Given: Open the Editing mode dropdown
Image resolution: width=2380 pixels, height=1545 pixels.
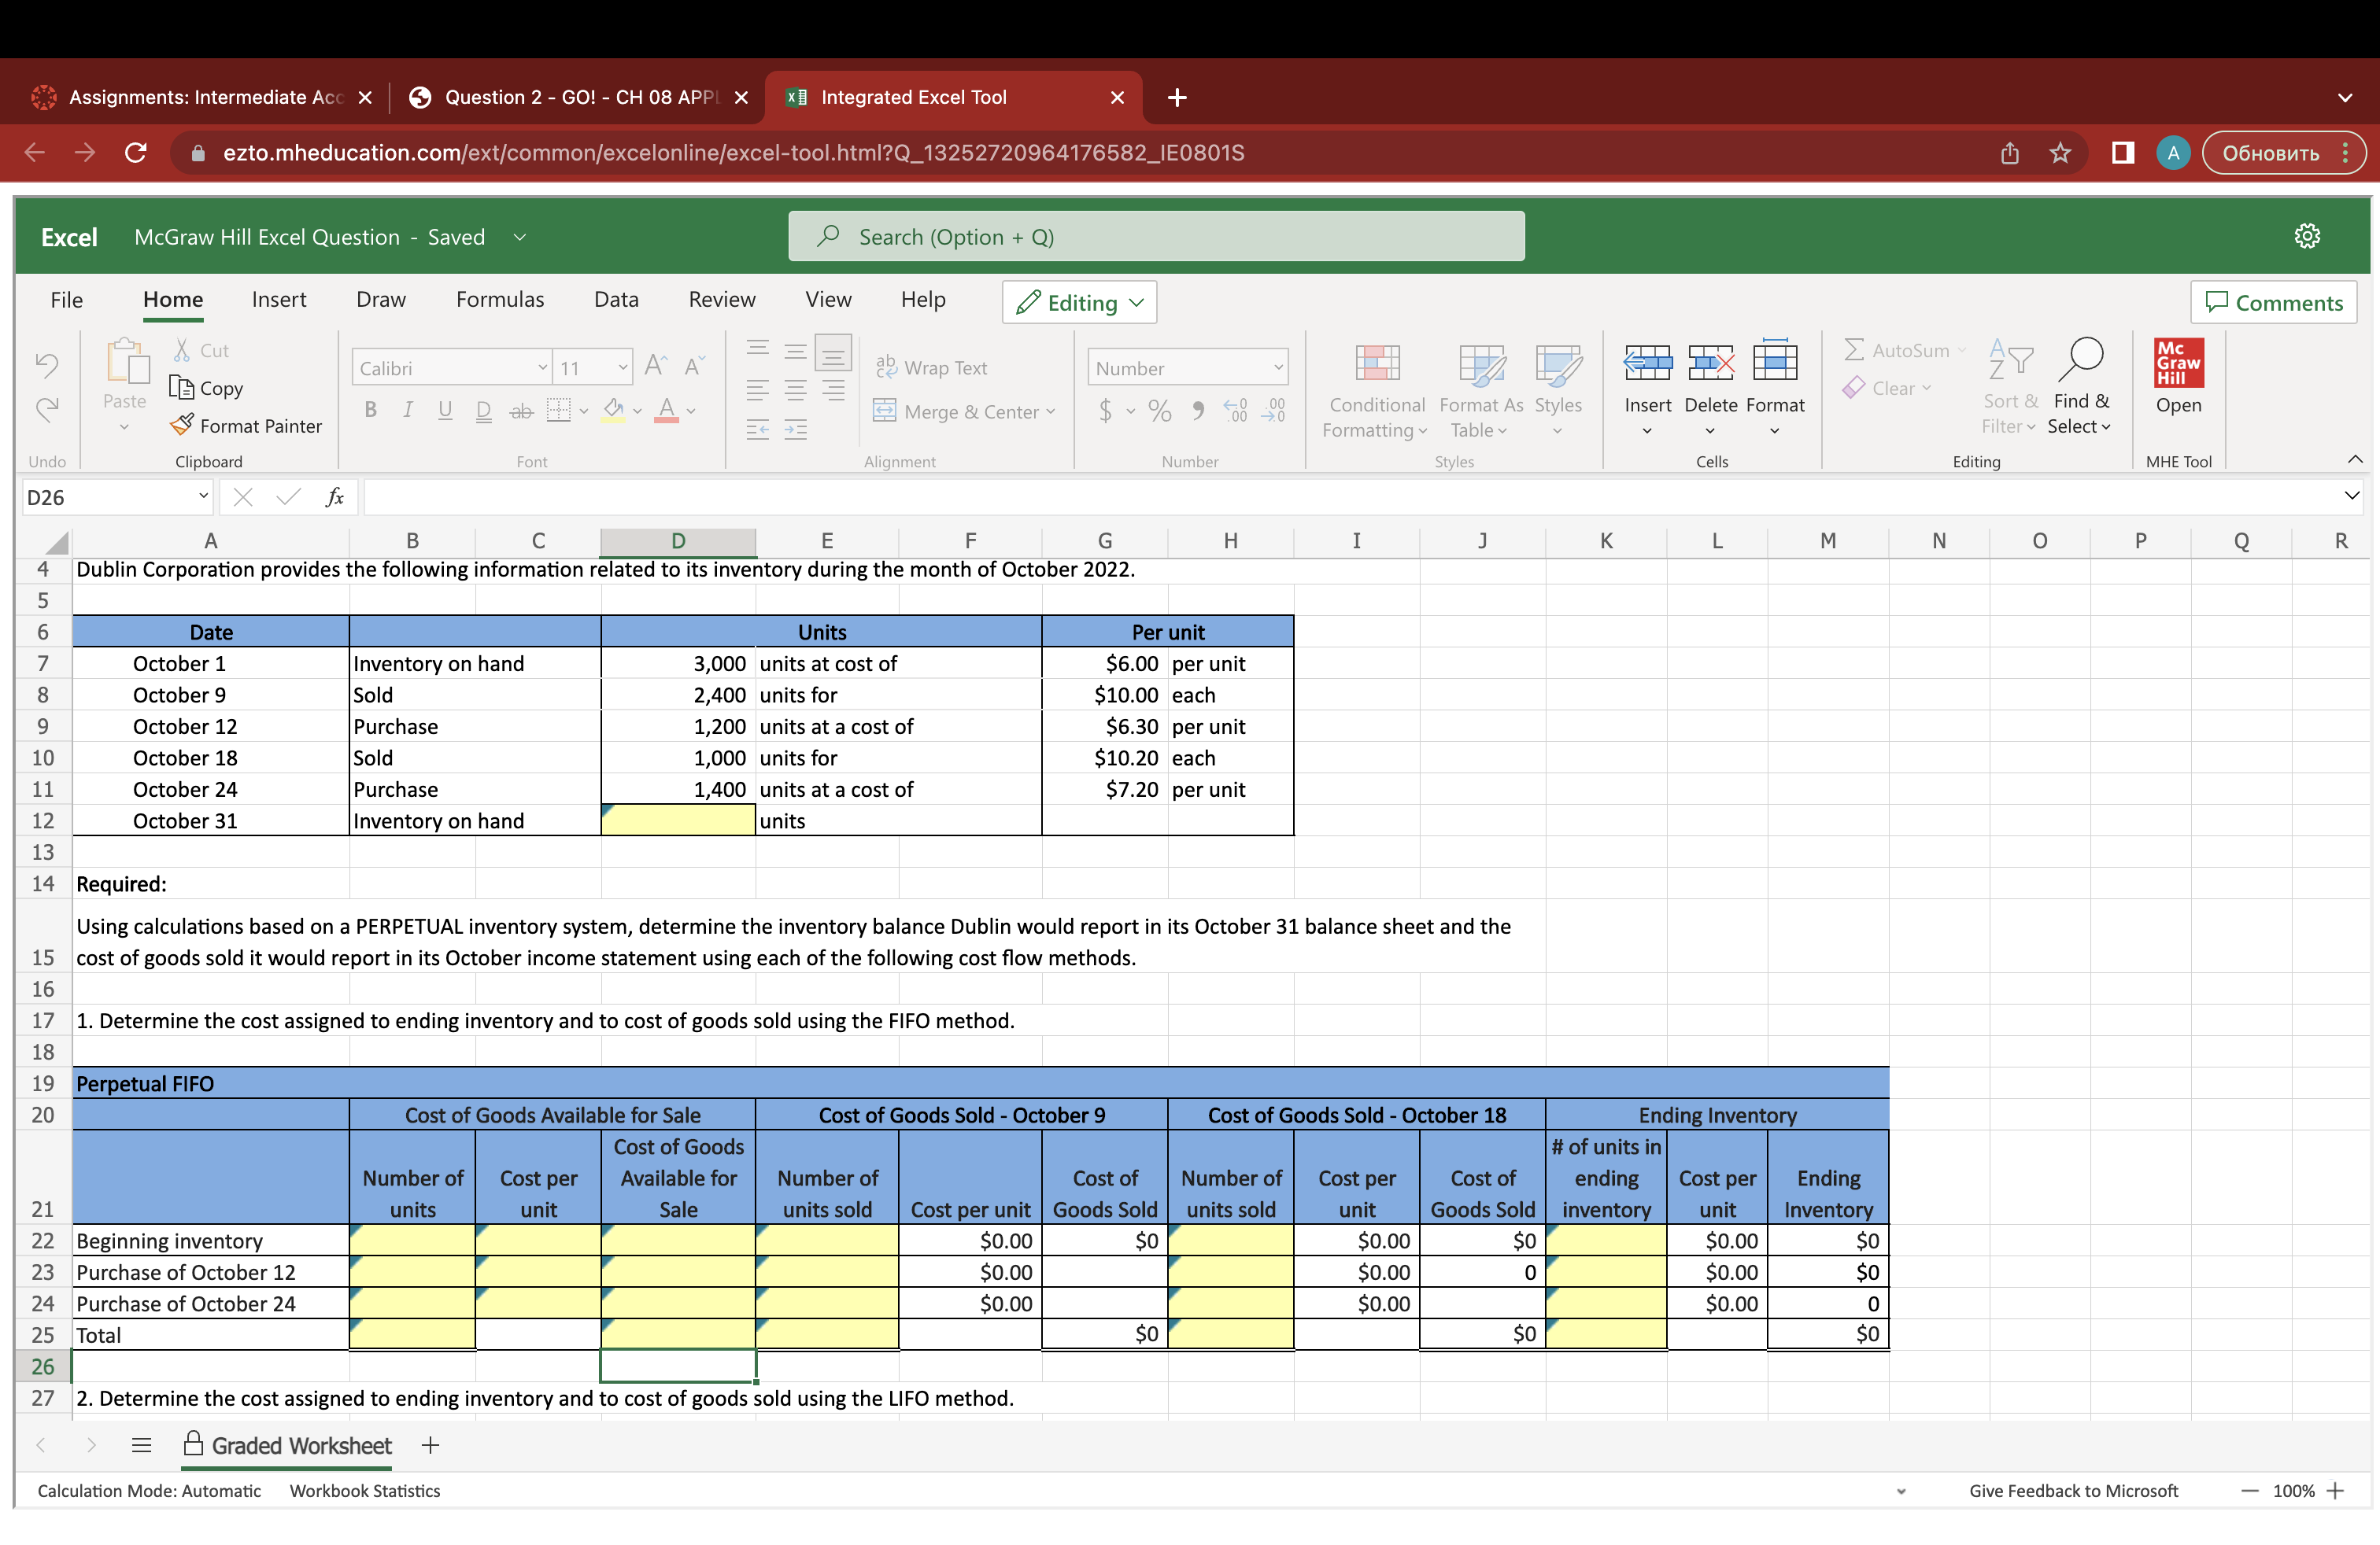Looking at the screenshot, I should tap(1079, 303).
